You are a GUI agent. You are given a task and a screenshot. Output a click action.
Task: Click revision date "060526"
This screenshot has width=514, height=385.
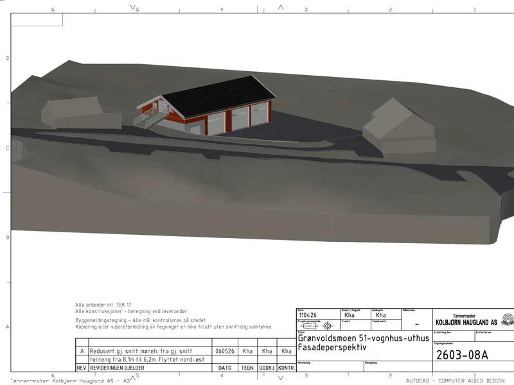point(225,351)
